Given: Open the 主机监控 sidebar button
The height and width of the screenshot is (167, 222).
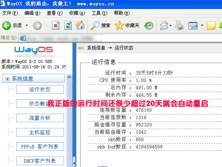Looking at the screenshot, I should pos(40,132).
